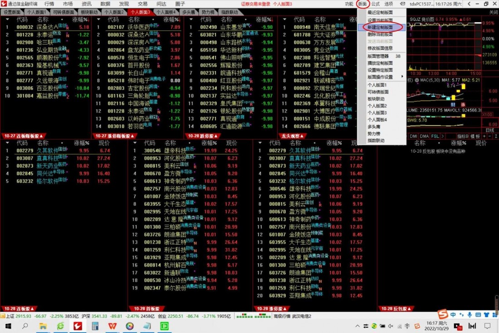Click the minus zoom button in chart toolbar
Screen dimensions: 499x333
[x=490, y=136]
